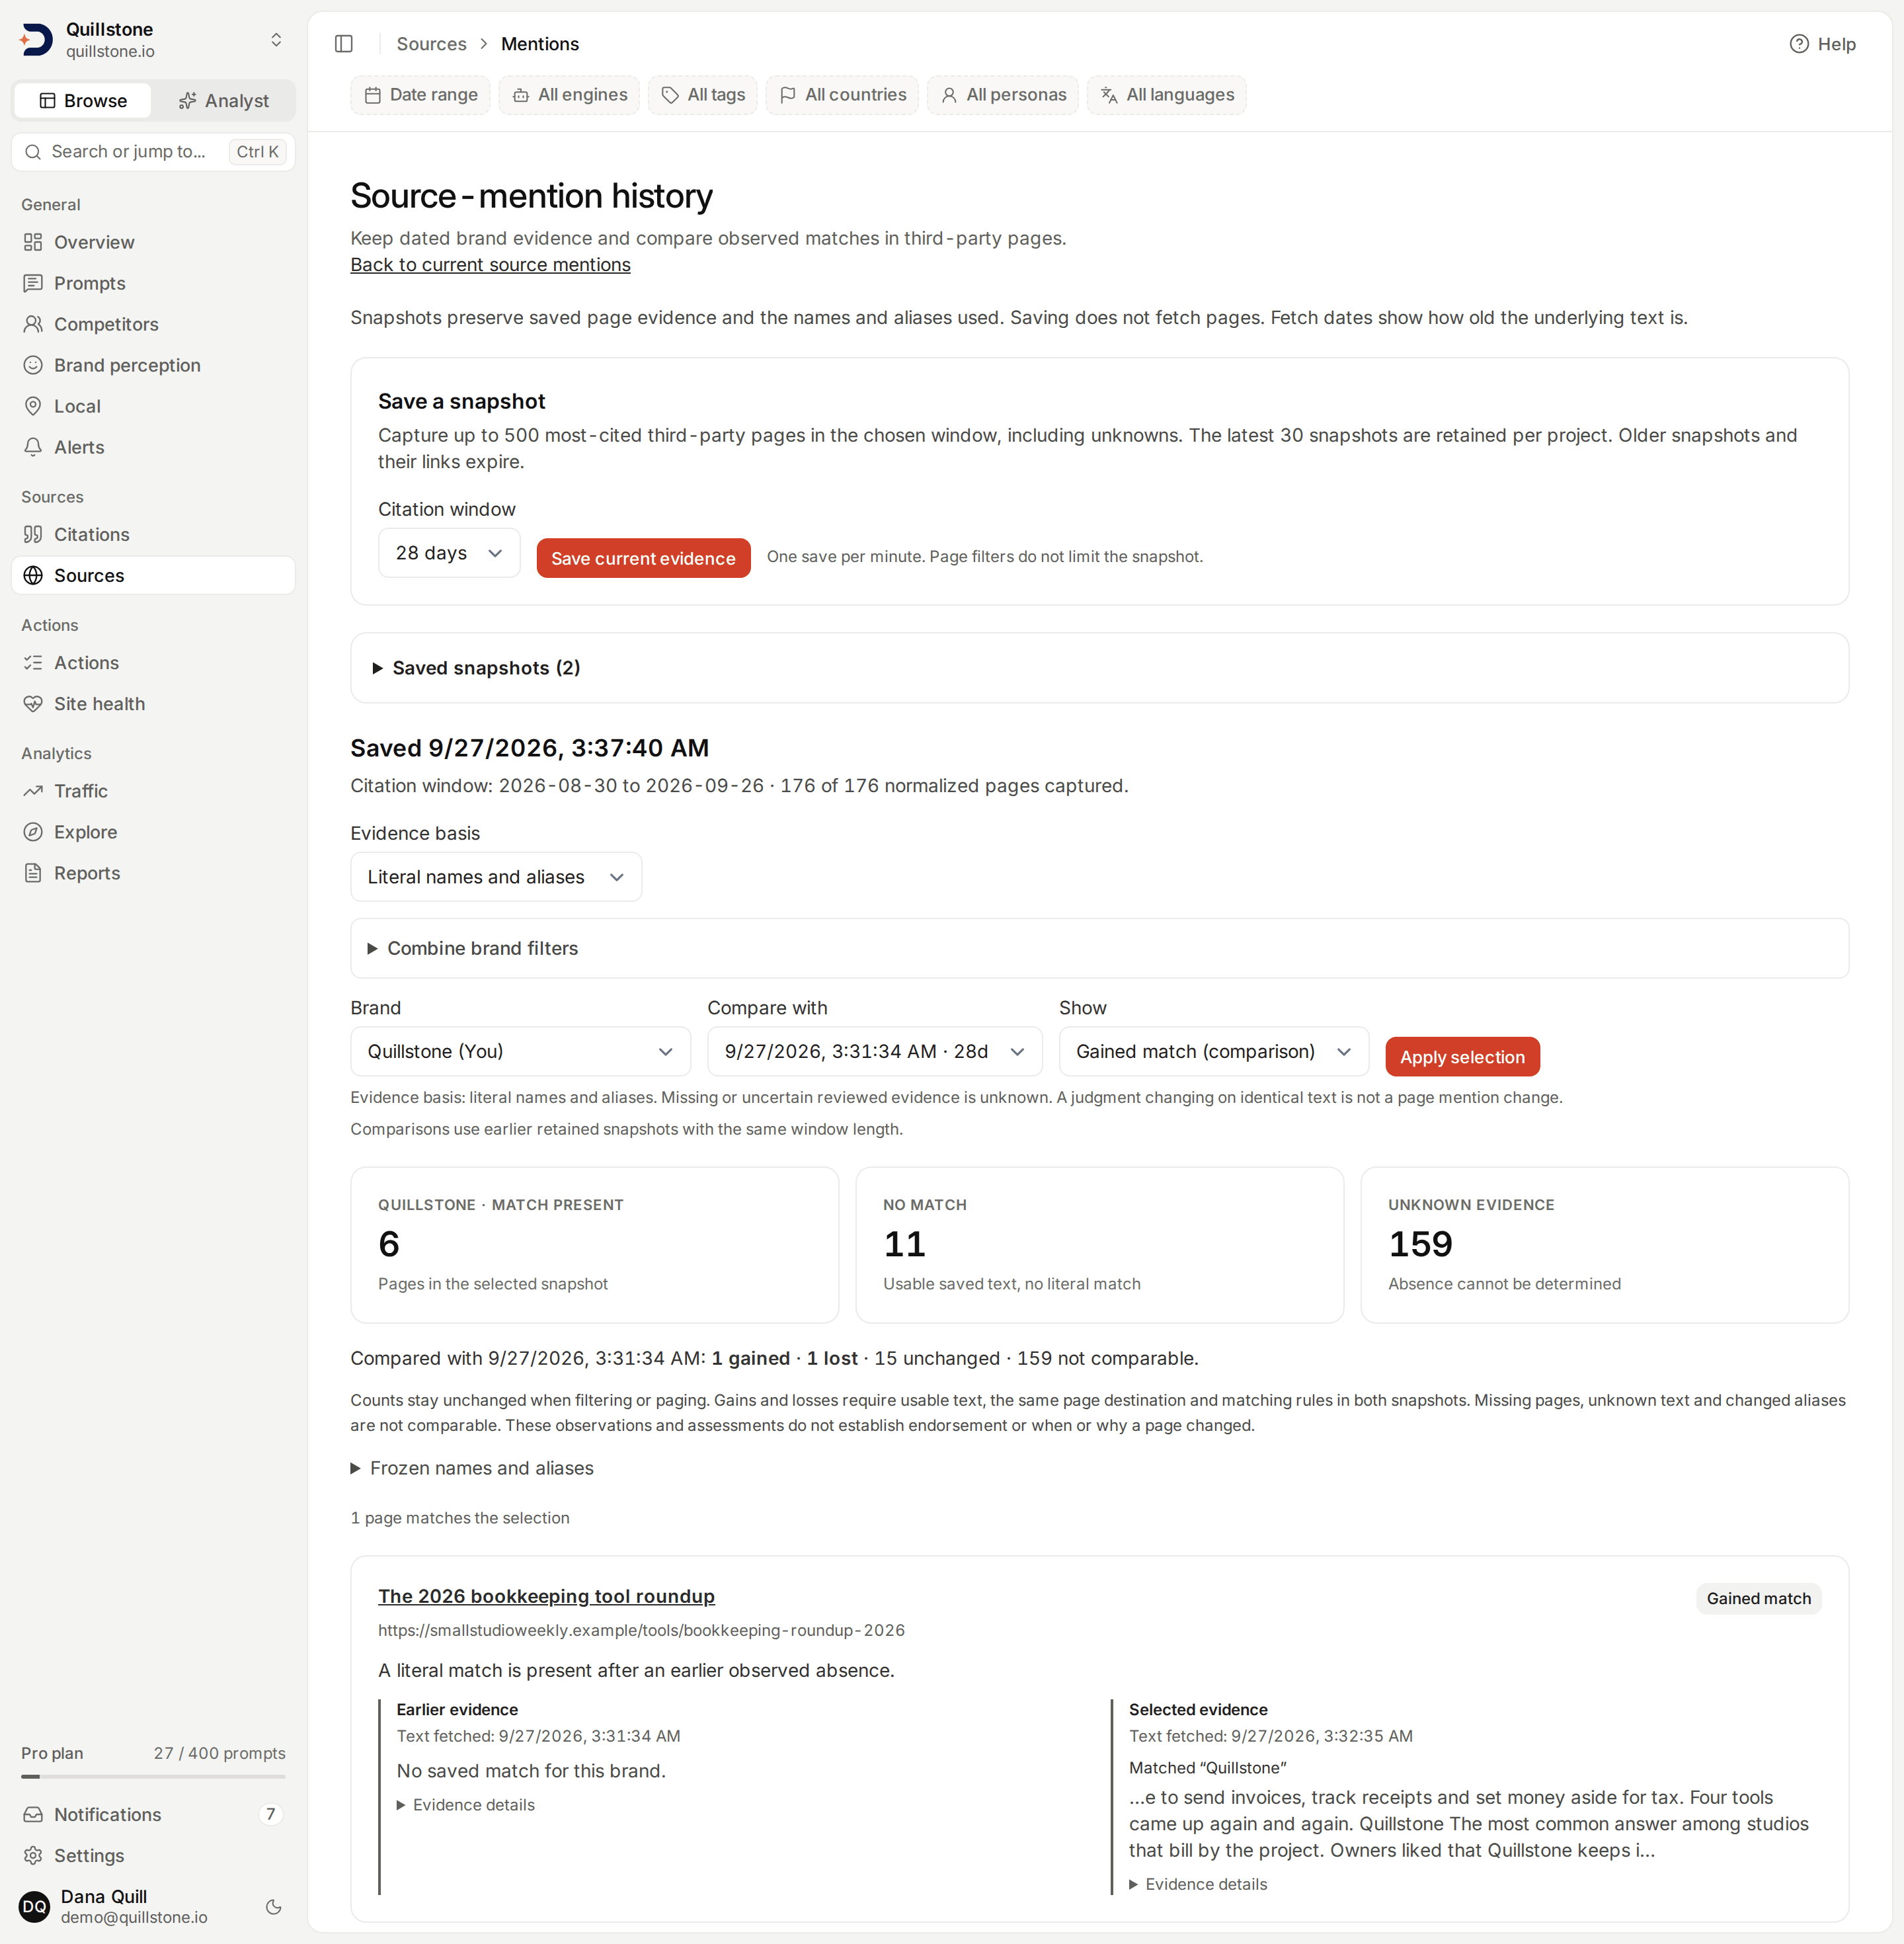Open the Quillstone workspace switcher
Viewport: 1904px width, 1944px height.
click(x=153, y=40)
